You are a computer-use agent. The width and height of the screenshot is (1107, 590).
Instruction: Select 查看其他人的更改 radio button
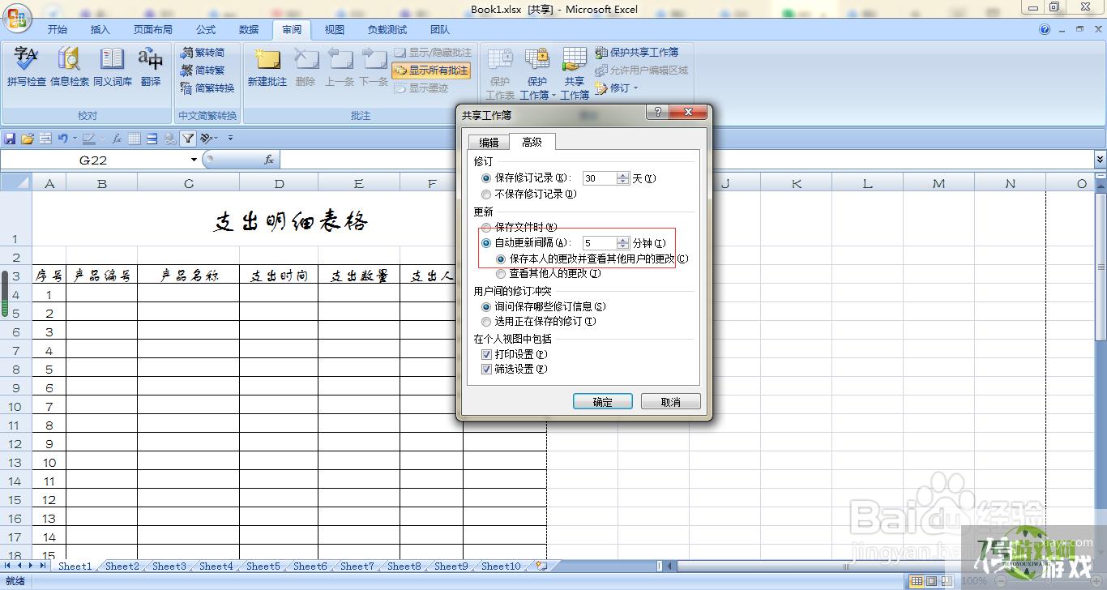(501, 274)
